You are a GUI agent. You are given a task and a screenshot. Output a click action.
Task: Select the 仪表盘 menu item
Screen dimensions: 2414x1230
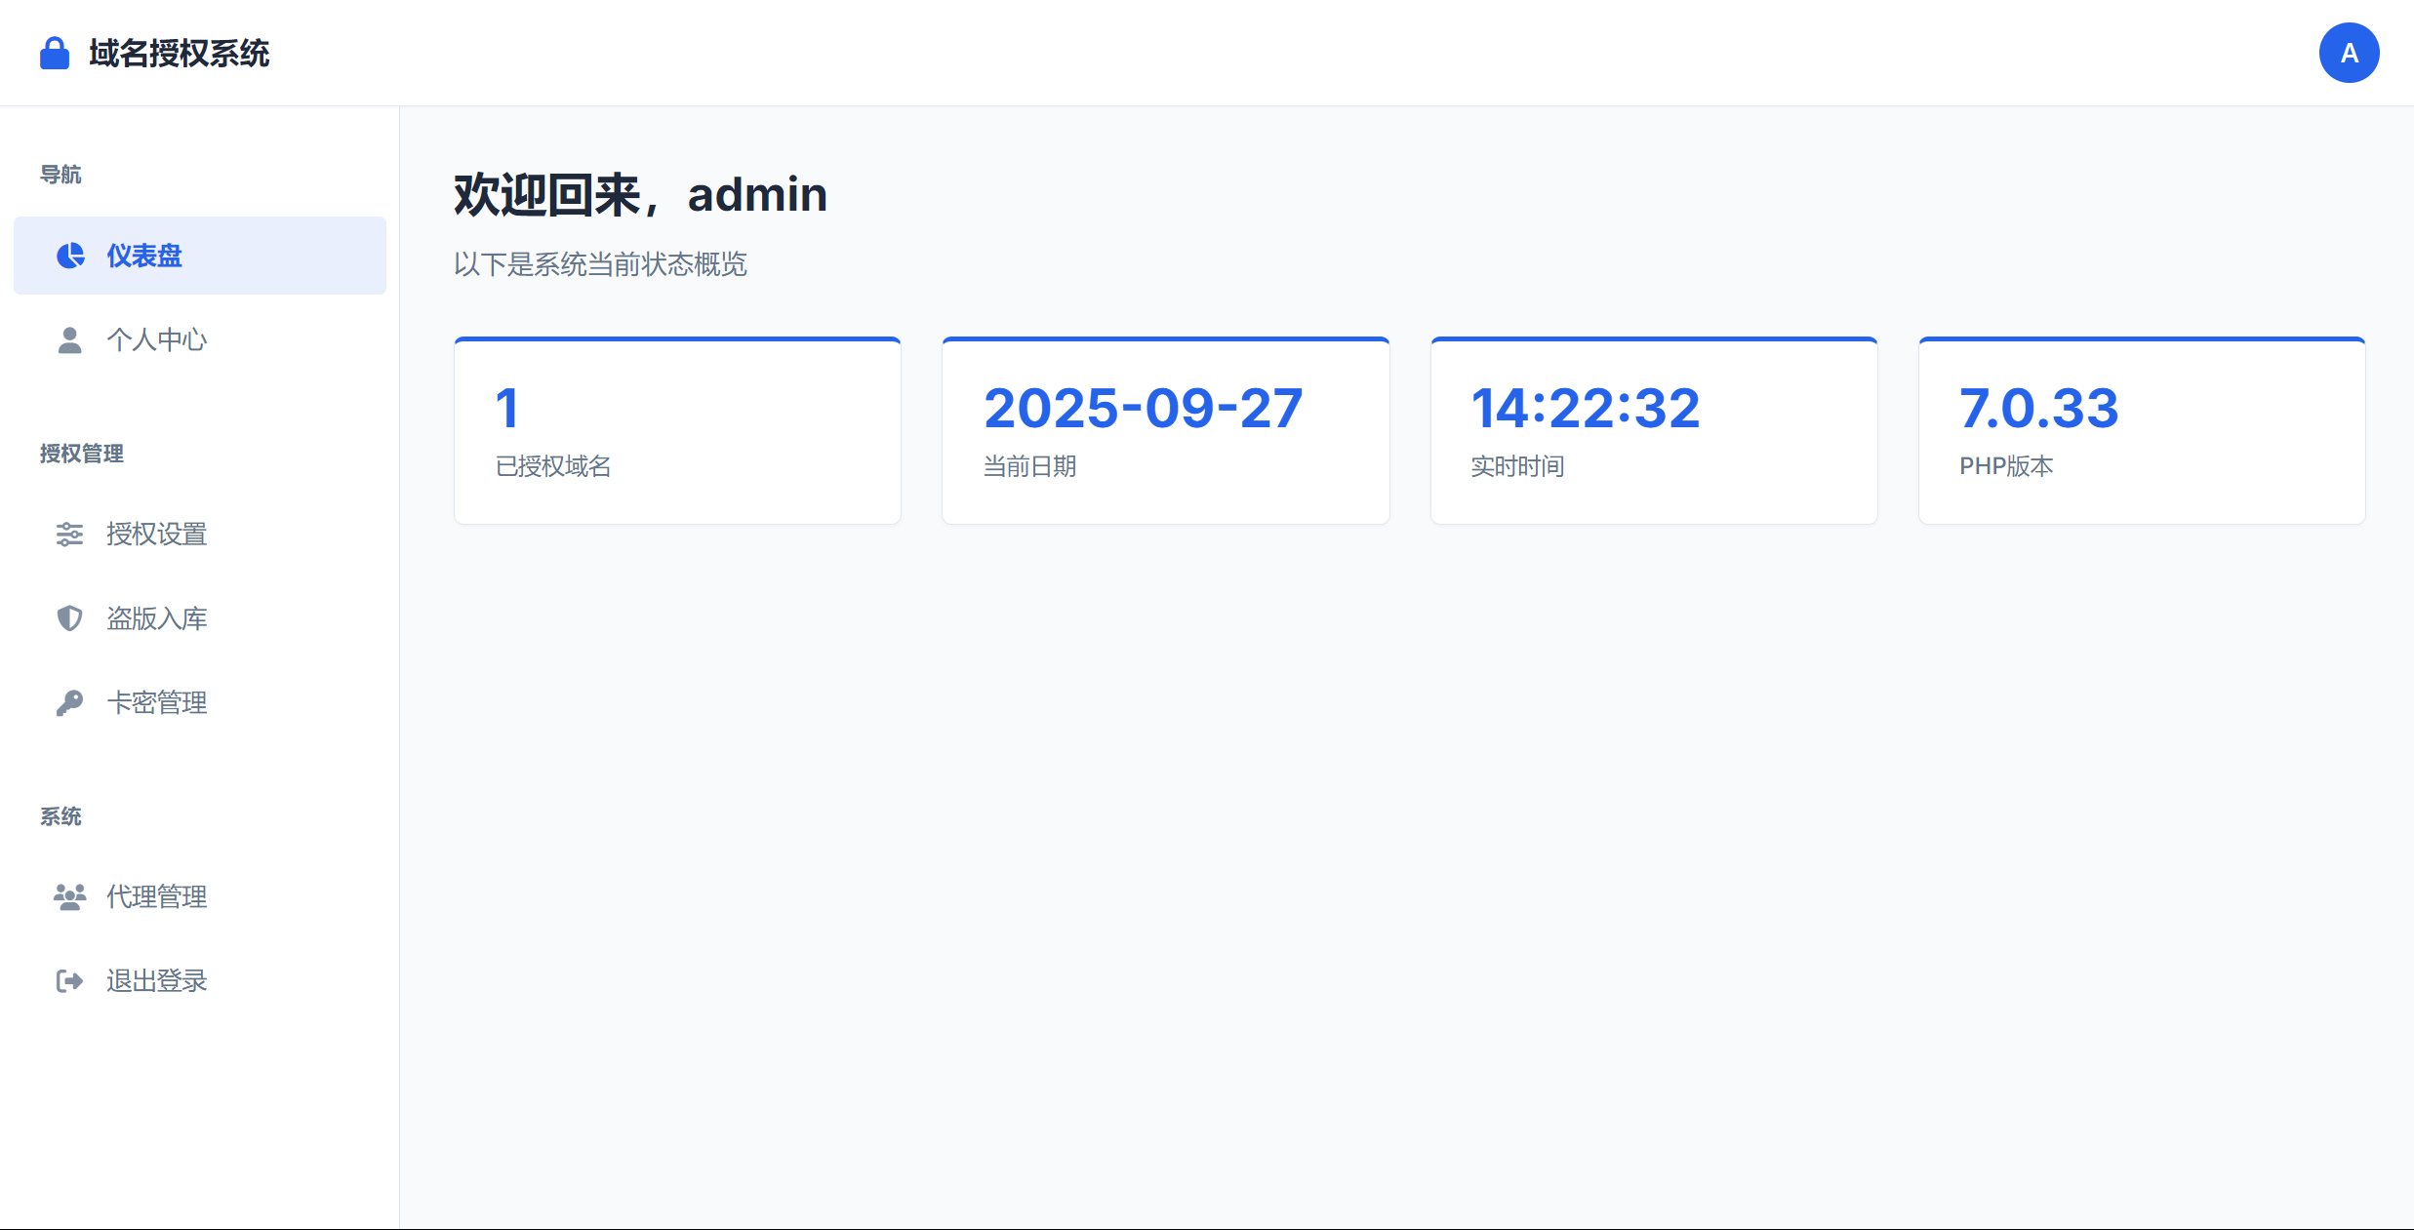pyautogui.click(x=144, y=256)
